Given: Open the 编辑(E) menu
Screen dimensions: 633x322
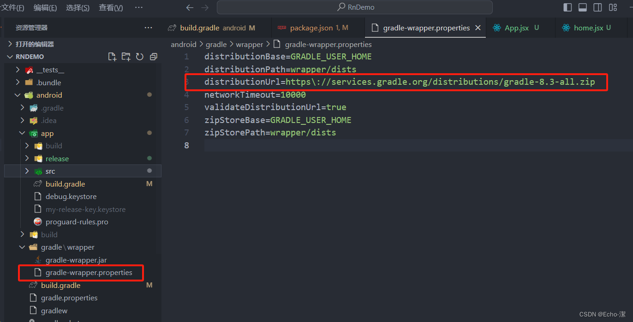Looking at the screenshot, I should 45,8.
